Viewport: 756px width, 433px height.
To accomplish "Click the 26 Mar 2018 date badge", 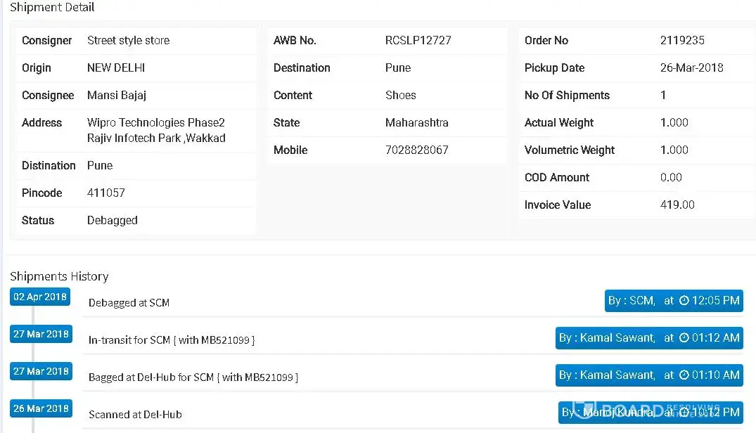I will [41, 408].
